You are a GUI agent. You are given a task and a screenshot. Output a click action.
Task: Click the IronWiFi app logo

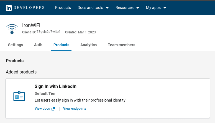point(12,29)
